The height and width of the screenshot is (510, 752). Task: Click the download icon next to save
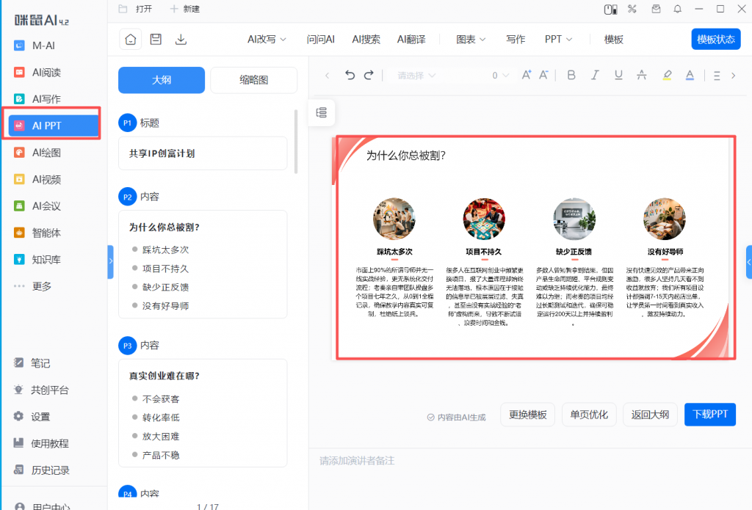[181, 39]
